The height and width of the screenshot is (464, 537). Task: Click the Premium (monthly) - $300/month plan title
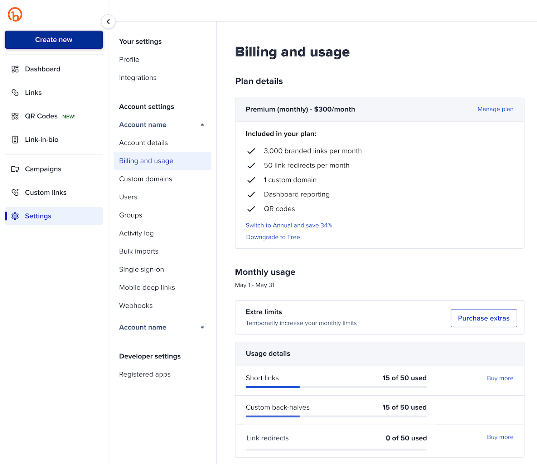click(300, 109)
